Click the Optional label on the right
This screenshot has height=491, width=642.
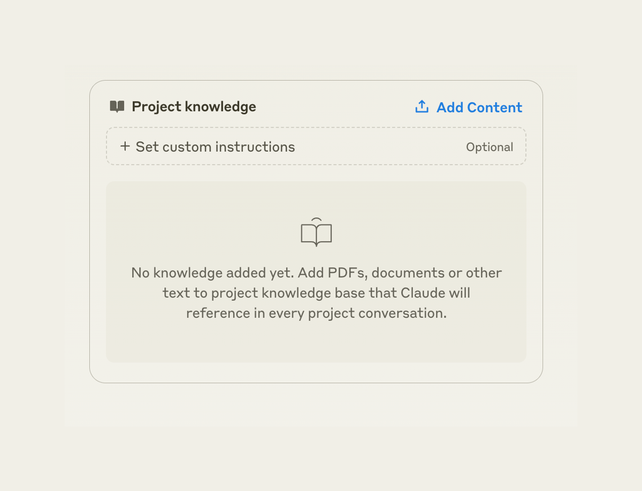click(490, 146)
